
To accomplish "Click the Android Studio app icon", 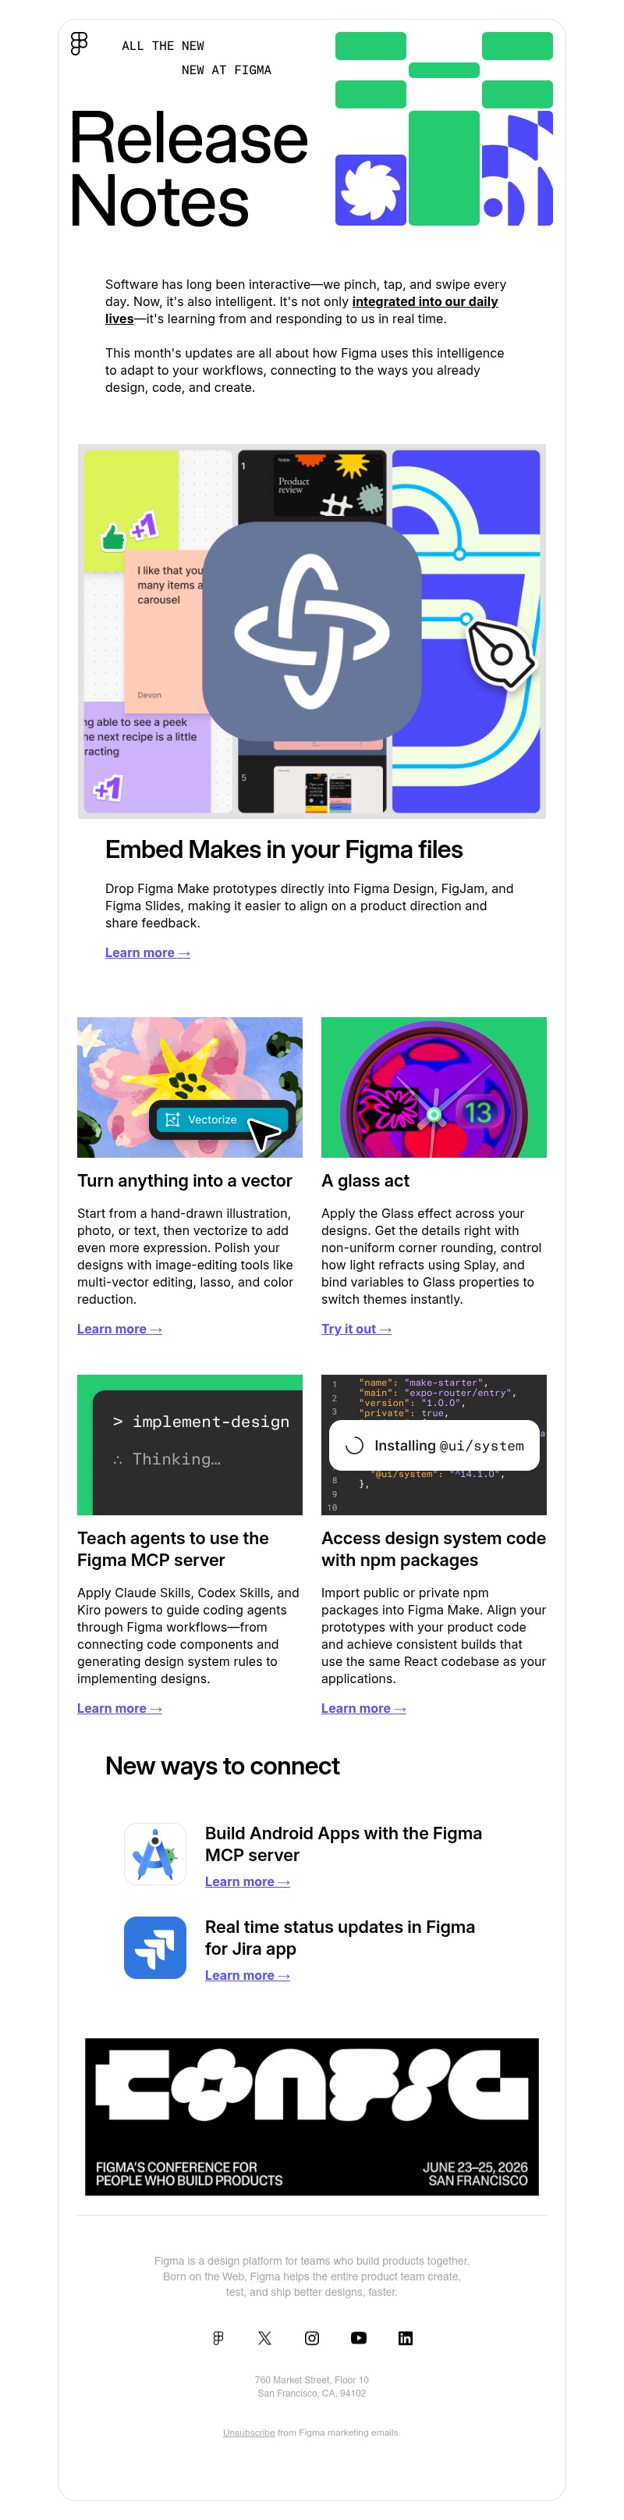I will click(155, 1854).
